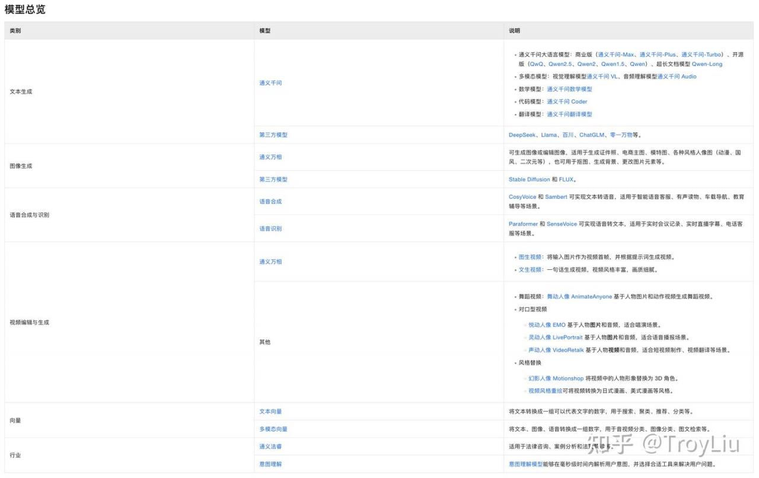Follow the Qwen2.5 link

click(561, 64)
